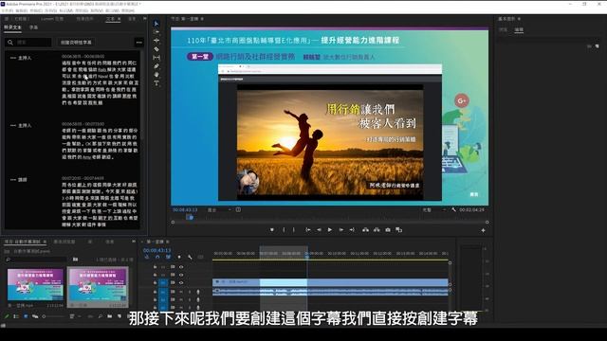The height and width of the screenshot is (341, 607).
Task: Click the Program monitor scrub playhead
Action: pos(190,217)
